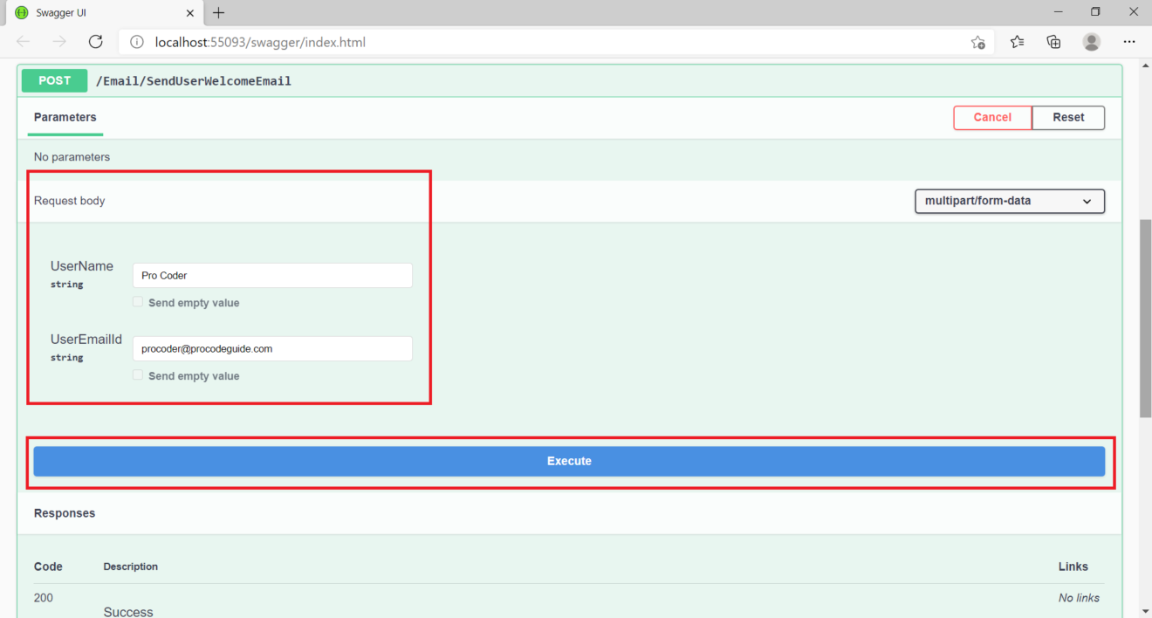The height and width of the screenshot is (618, 1152).
Task: Add the page to favorites via the star icon
Action: coord(978,41)
